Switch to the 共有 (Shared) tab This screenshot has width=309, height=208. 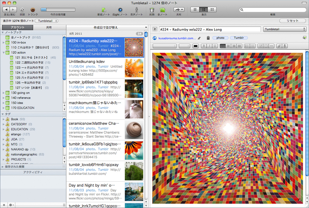pos(49,27)
